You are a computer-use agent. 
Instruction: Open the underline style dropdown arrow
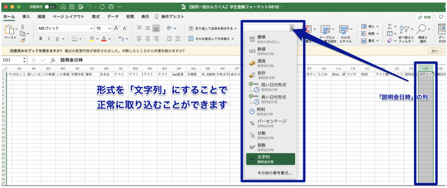[63, 39]
